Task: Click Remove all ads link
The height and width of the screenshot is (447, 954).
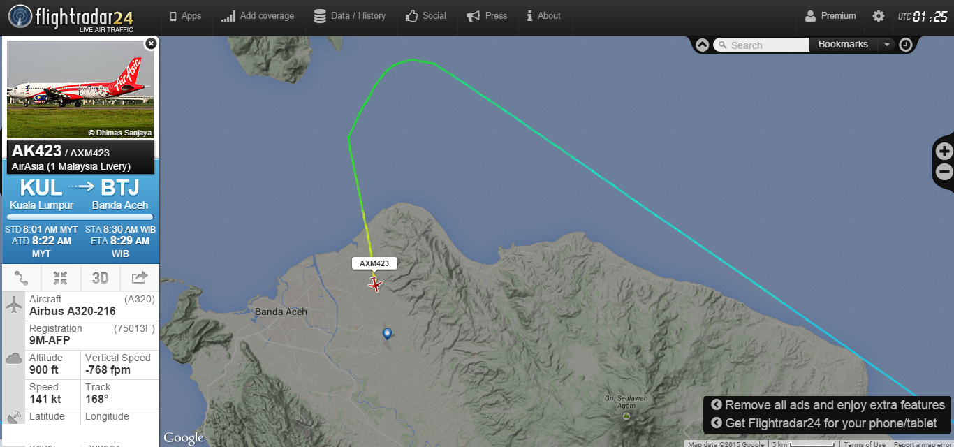Action: click(x=828, y=405)
